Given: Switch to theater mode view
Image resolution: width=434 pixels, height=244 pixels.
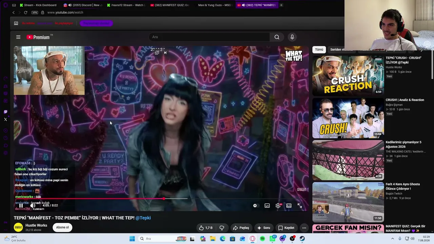Looking at the screenshot, I should click(289, 205).
